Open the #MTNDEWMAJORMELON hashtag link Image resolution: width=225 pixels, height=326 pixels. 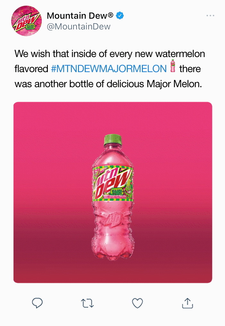(x=109, y=69)
